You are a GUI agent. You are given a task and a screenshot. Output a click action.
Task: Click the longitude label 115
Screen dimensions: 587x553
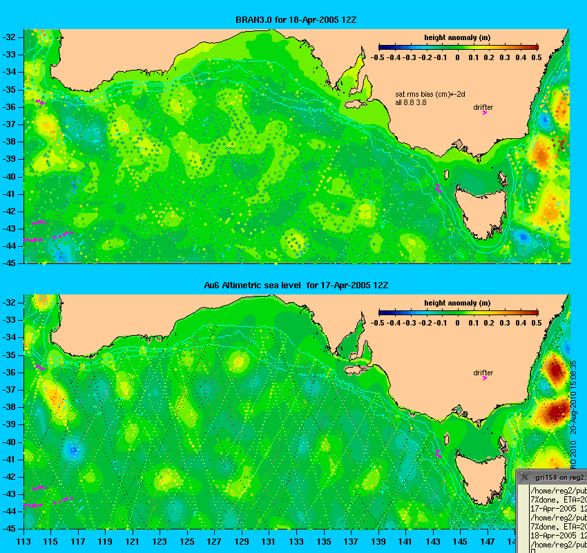[50, 542]
